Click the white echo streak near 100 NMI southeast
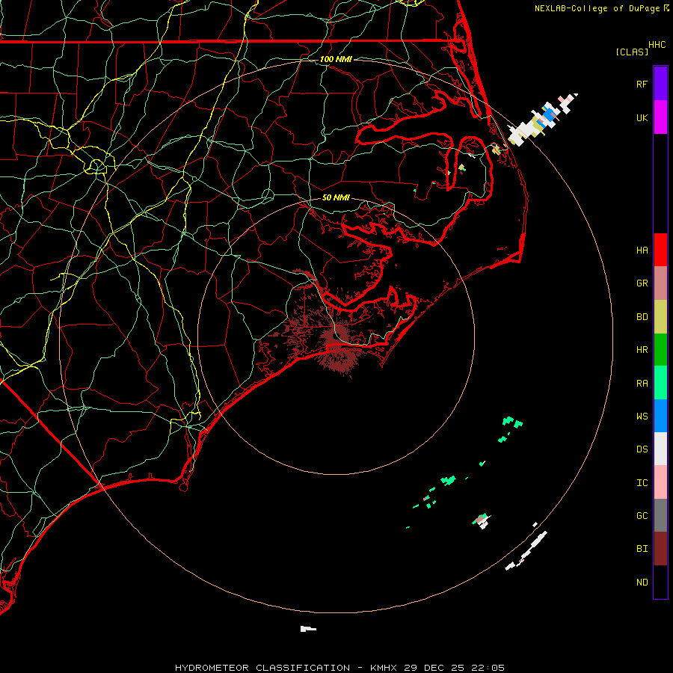This screenshot has width=673, height=673. [526, 550]
